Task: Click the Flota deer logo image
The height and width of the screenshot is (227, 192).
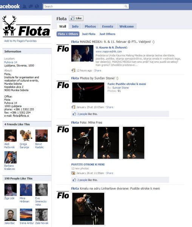Action: (x=26, y=26)
